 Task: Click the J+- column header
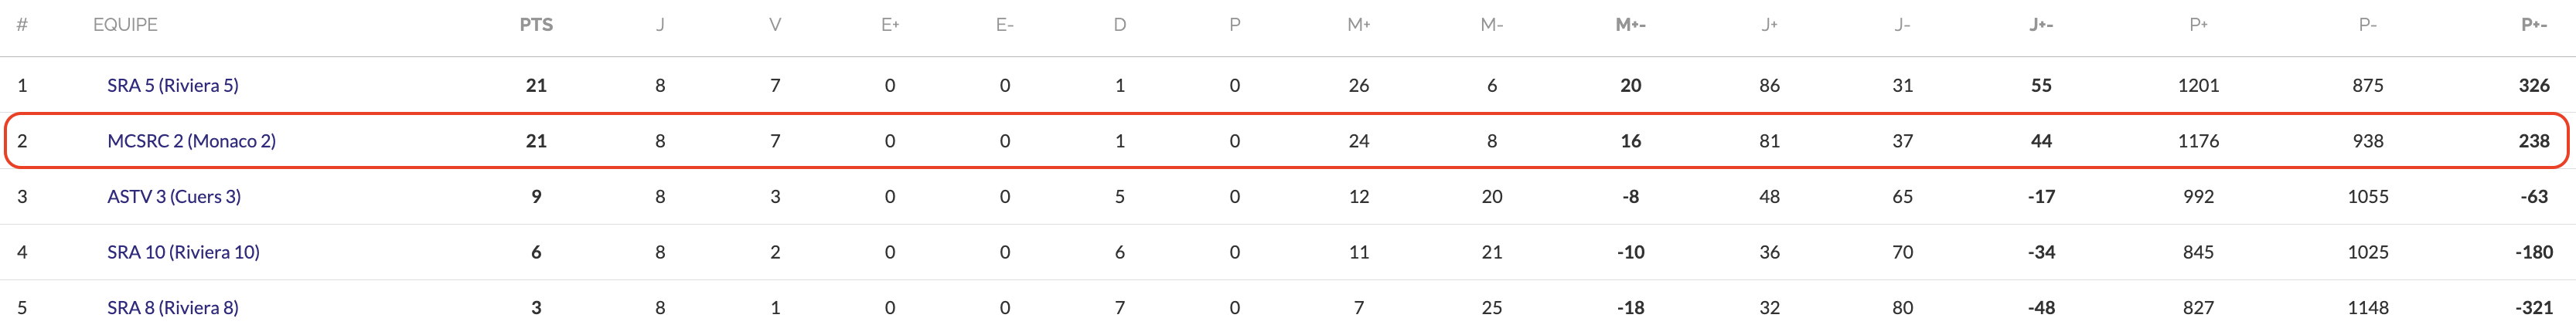click(2041, 25)
